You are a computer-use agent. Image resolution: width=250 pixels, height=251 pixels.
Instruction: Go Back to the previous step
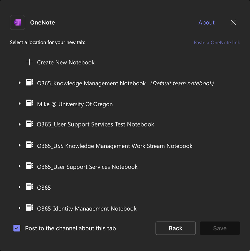point(176,228)
